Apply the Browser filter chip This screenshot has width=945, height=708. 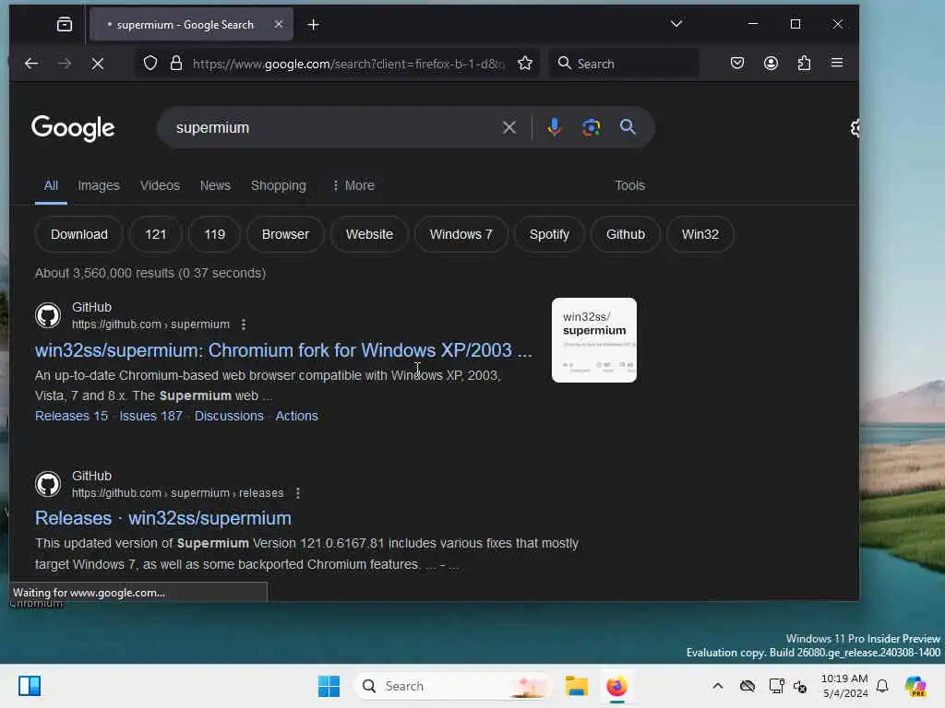pyautogui.click(x=286, y=234)
